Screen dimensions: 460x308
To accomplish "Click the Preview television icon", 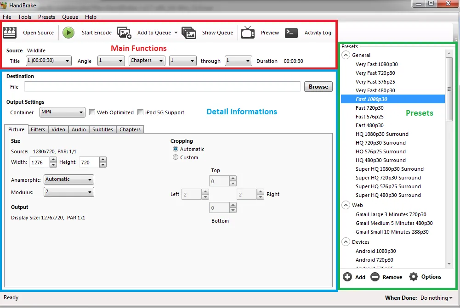I will click(x=248, y=32).
